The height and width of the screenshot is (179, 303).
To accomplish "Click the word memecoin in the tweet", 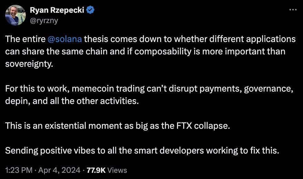I will tap(93, 88).
